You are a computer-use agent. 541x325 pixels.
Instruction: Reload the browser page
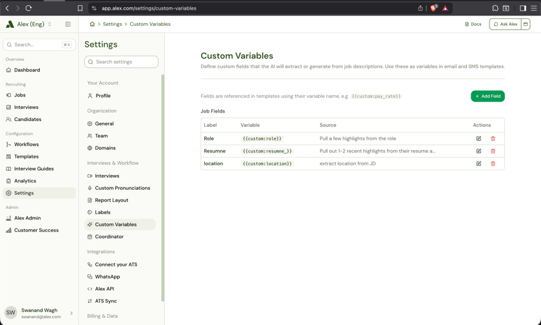point(28,8)
